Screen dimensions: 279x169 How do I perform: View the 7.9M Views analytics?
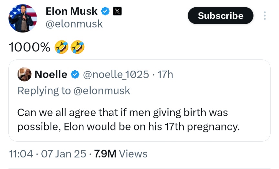coord(120,154)
